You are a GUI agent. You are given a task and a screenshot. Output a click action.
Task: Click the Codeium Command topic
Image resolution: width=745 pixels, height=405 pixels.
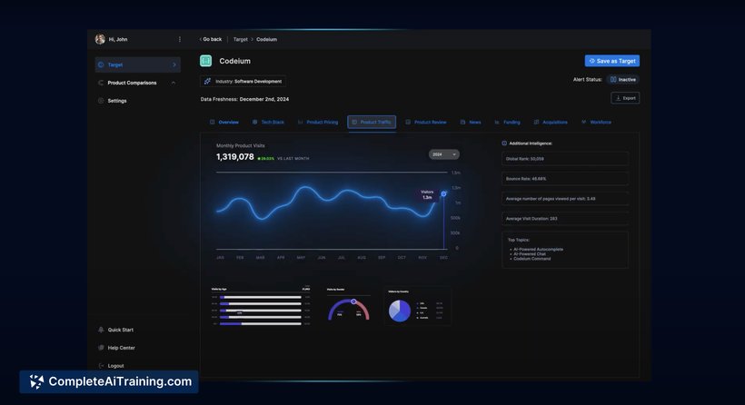pos(531,259)
